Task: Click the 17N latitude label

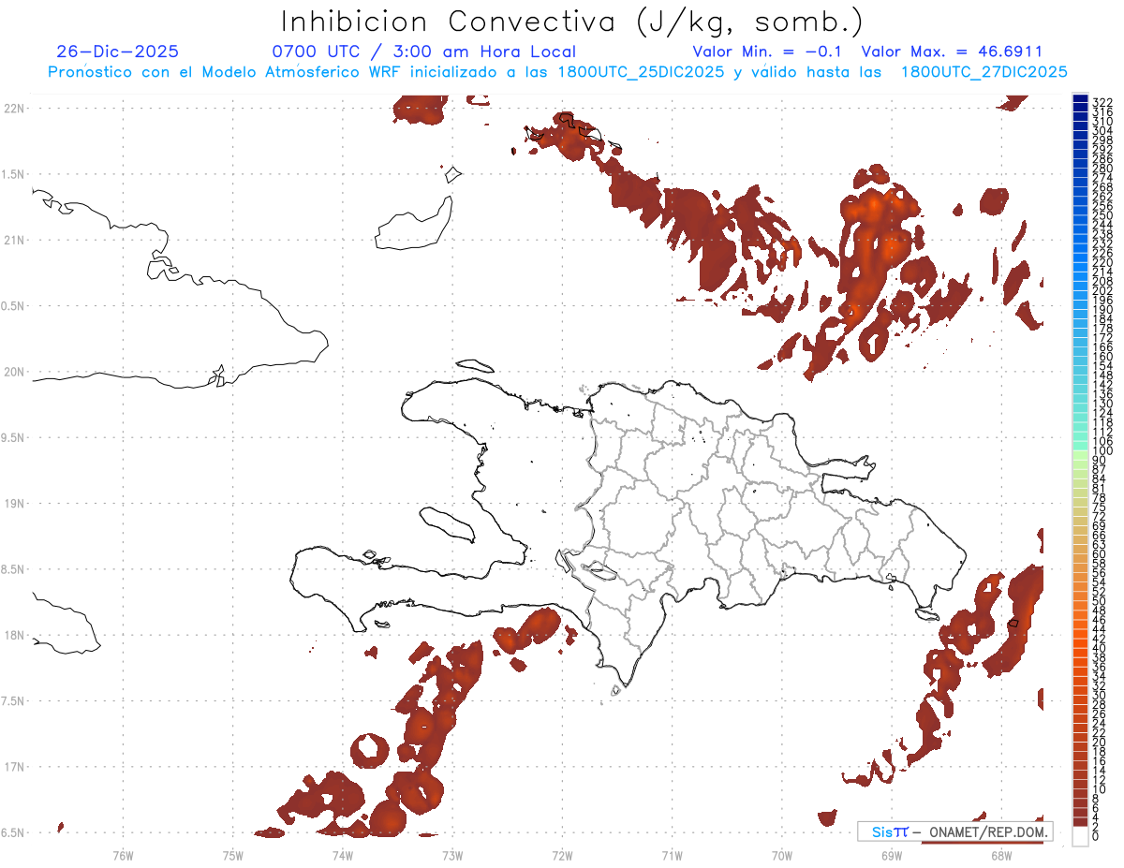Action: point(14,767)
